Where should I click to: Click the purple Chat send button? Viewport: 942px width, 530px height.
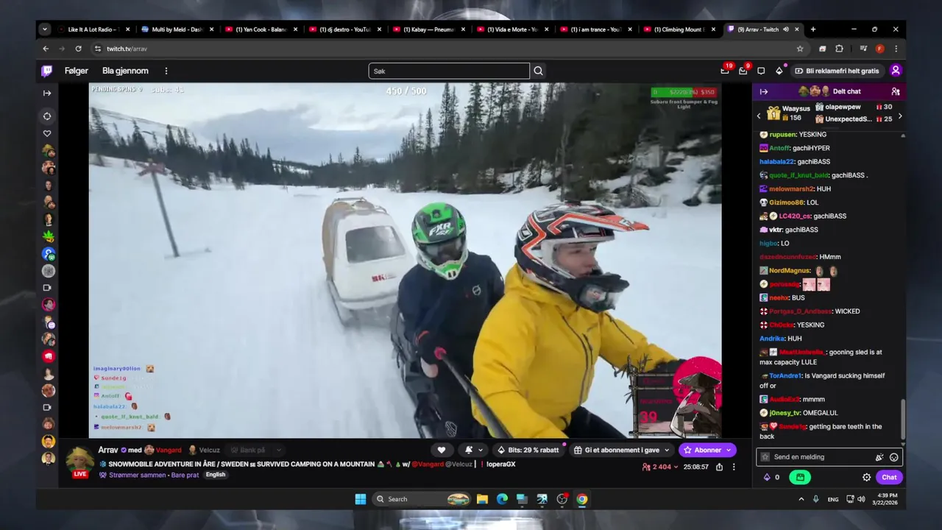coord(889,477)
